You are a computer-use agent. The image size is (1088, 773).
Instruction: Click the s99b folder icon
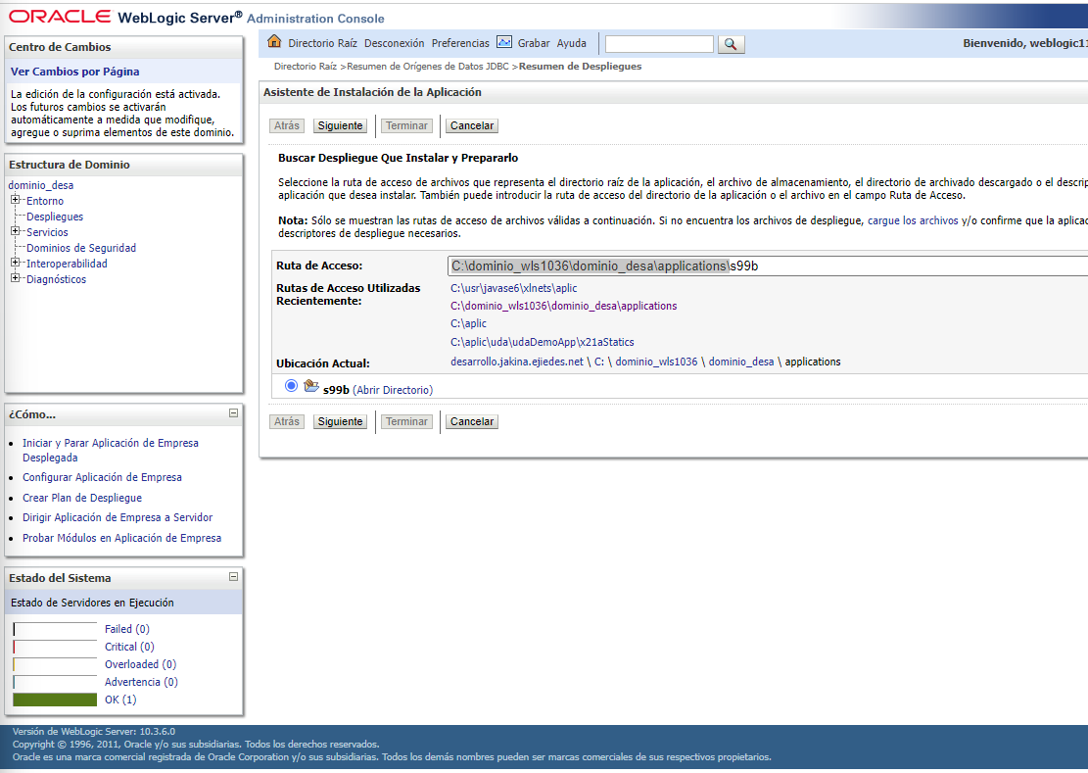pos(311,386)
